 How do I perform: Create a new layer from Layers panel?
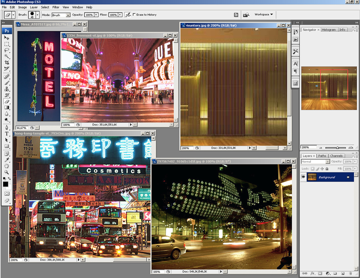coord(343,273)
